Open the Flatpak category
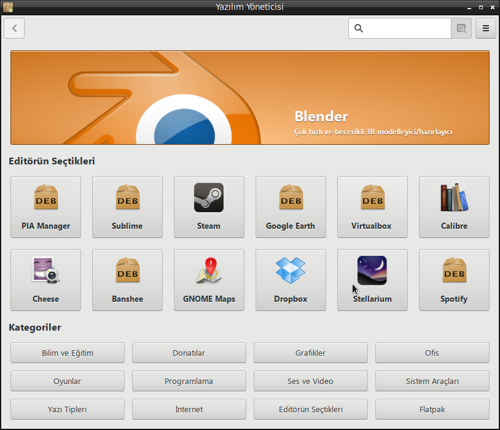This screenshot has height=430, width=500. (x=432, y=409)
